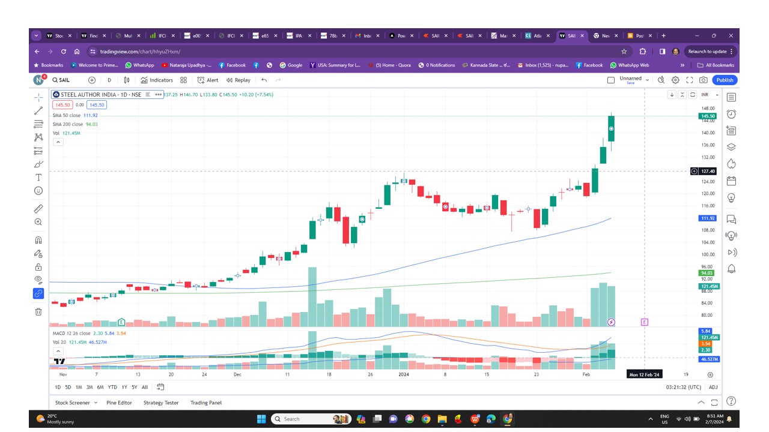Open the hotlists flame panel
The height and width of the screenshot is (432, 769).
coord(731,164)
